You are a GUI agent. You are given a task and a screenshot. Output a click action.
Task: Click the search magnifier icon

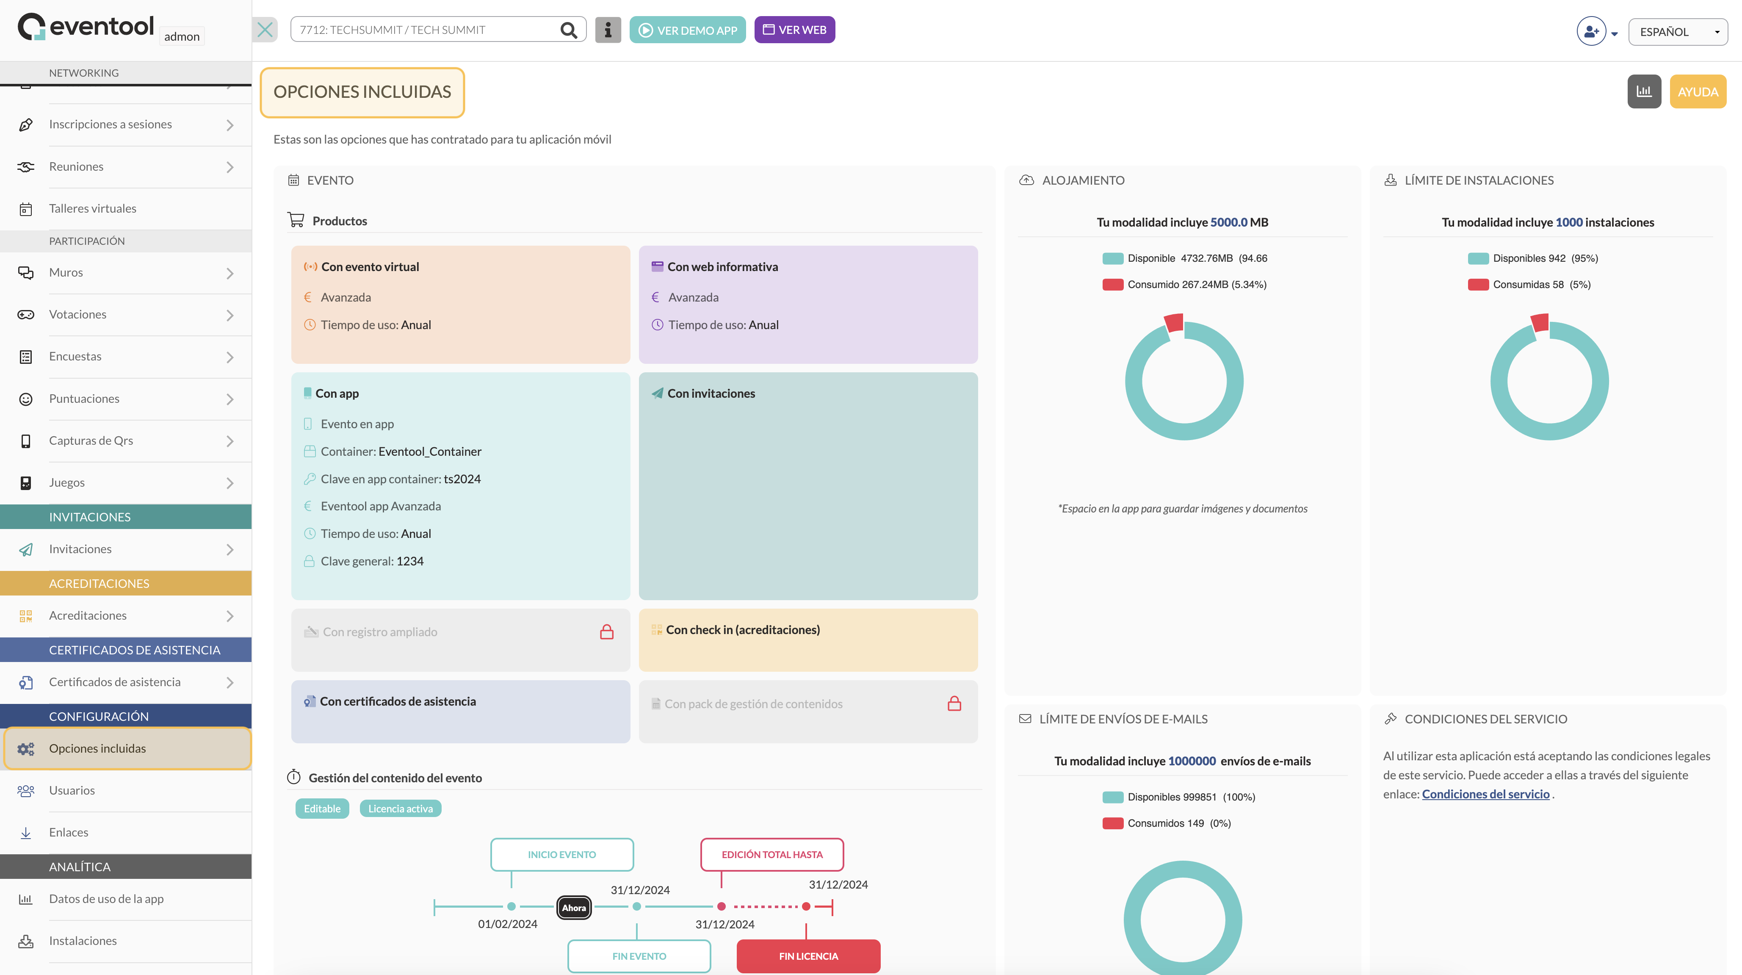[569, 30]
